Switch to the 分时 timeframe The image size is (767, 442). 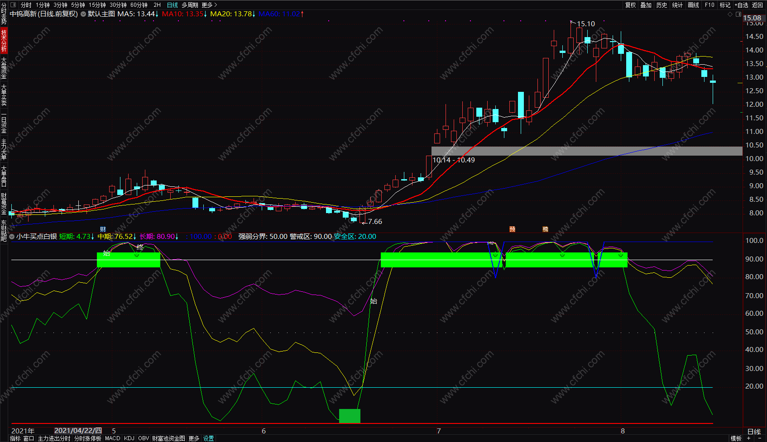[x=26, y=5]
